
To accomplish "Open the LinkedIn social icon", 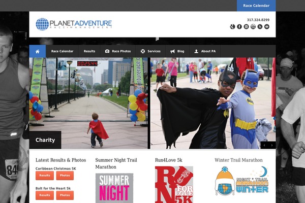I will [246, 26].
